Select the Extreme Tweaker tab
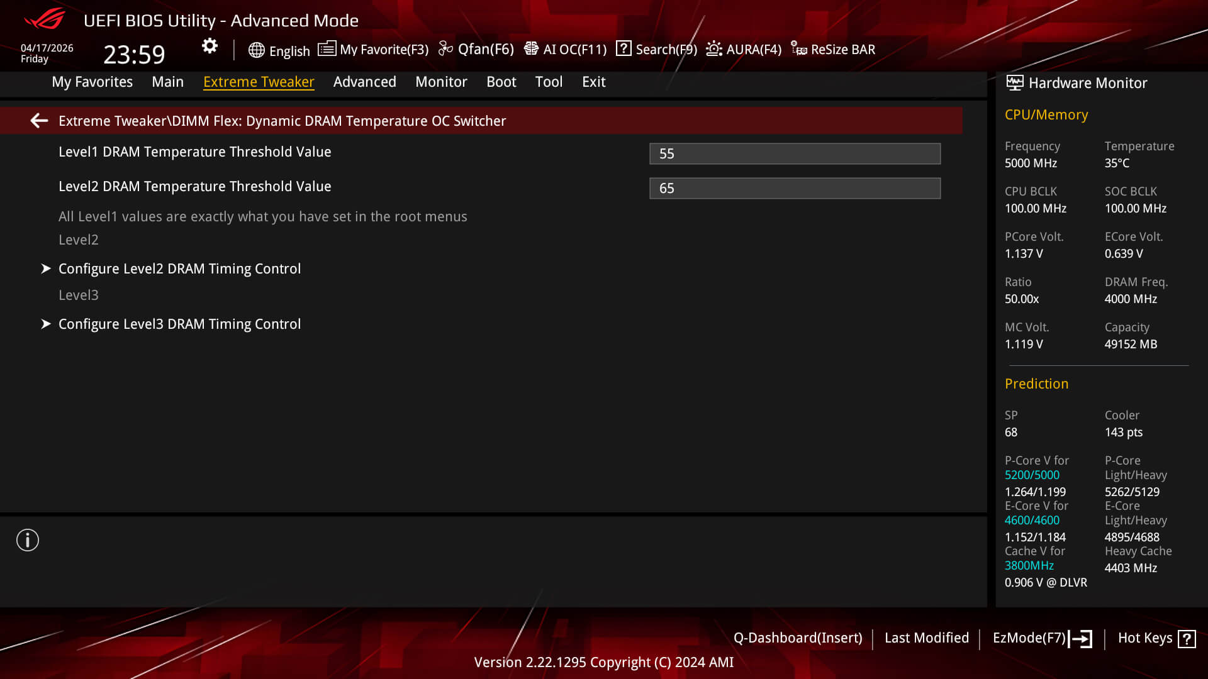This screenshot has width=1208, height=679. point(259,81)
